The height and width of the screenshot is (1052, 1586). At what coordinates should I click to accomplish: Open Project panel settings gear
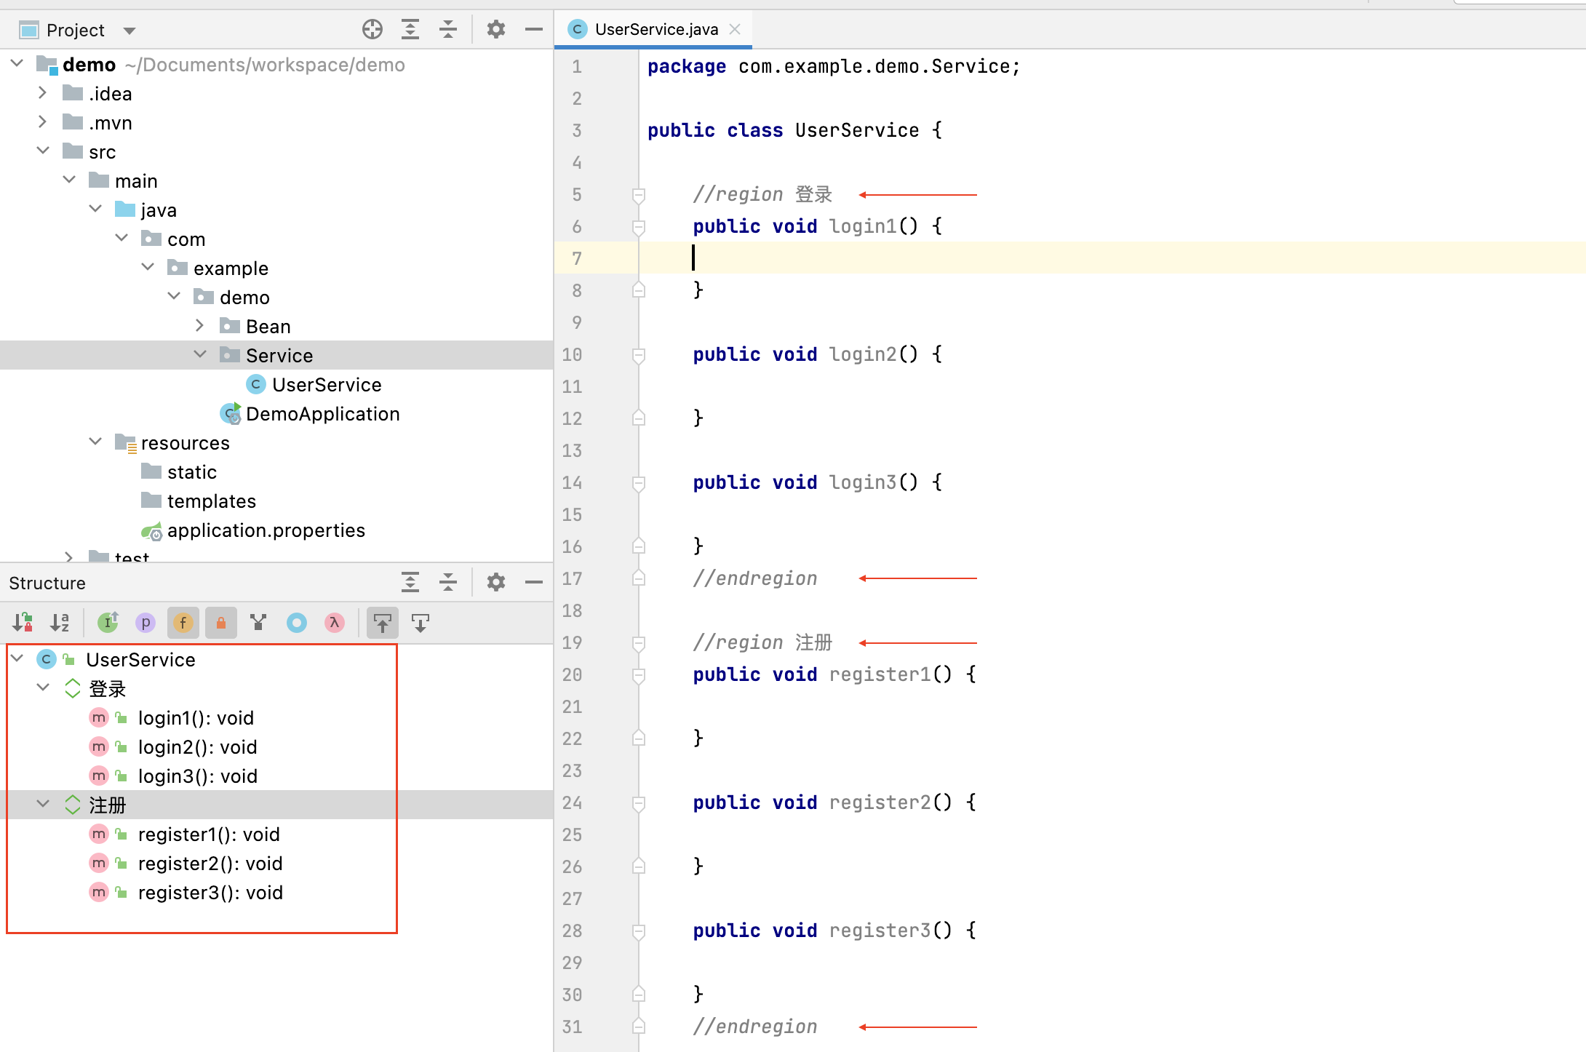[495, 29]
